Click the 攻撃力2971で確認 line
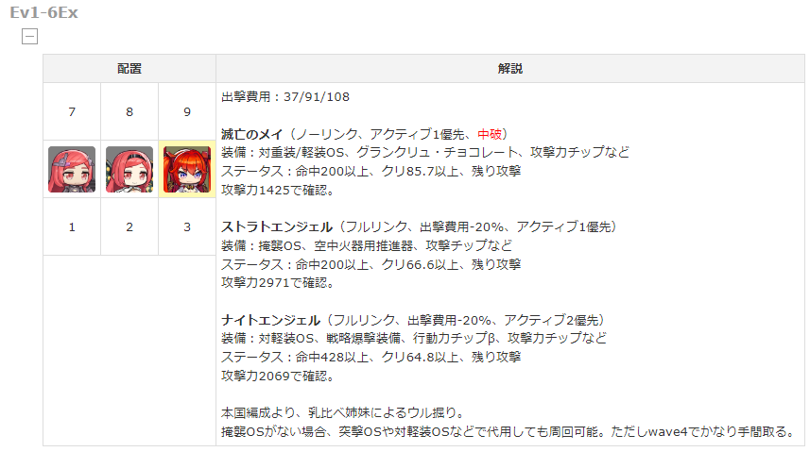The height and width of the screenshot is (452, 810). pyautogui.click(x=278, y=283)
